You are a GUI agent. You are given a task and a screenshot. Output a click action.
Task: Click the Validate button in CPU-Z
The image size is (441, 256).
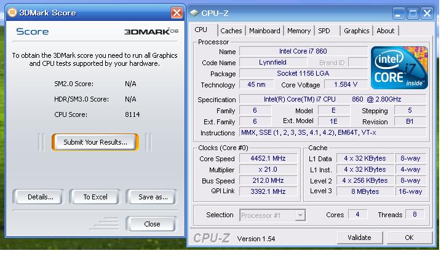360,238
